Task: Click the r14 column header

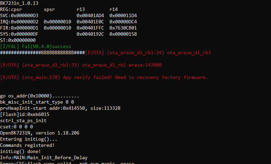Action: (114, 9)
